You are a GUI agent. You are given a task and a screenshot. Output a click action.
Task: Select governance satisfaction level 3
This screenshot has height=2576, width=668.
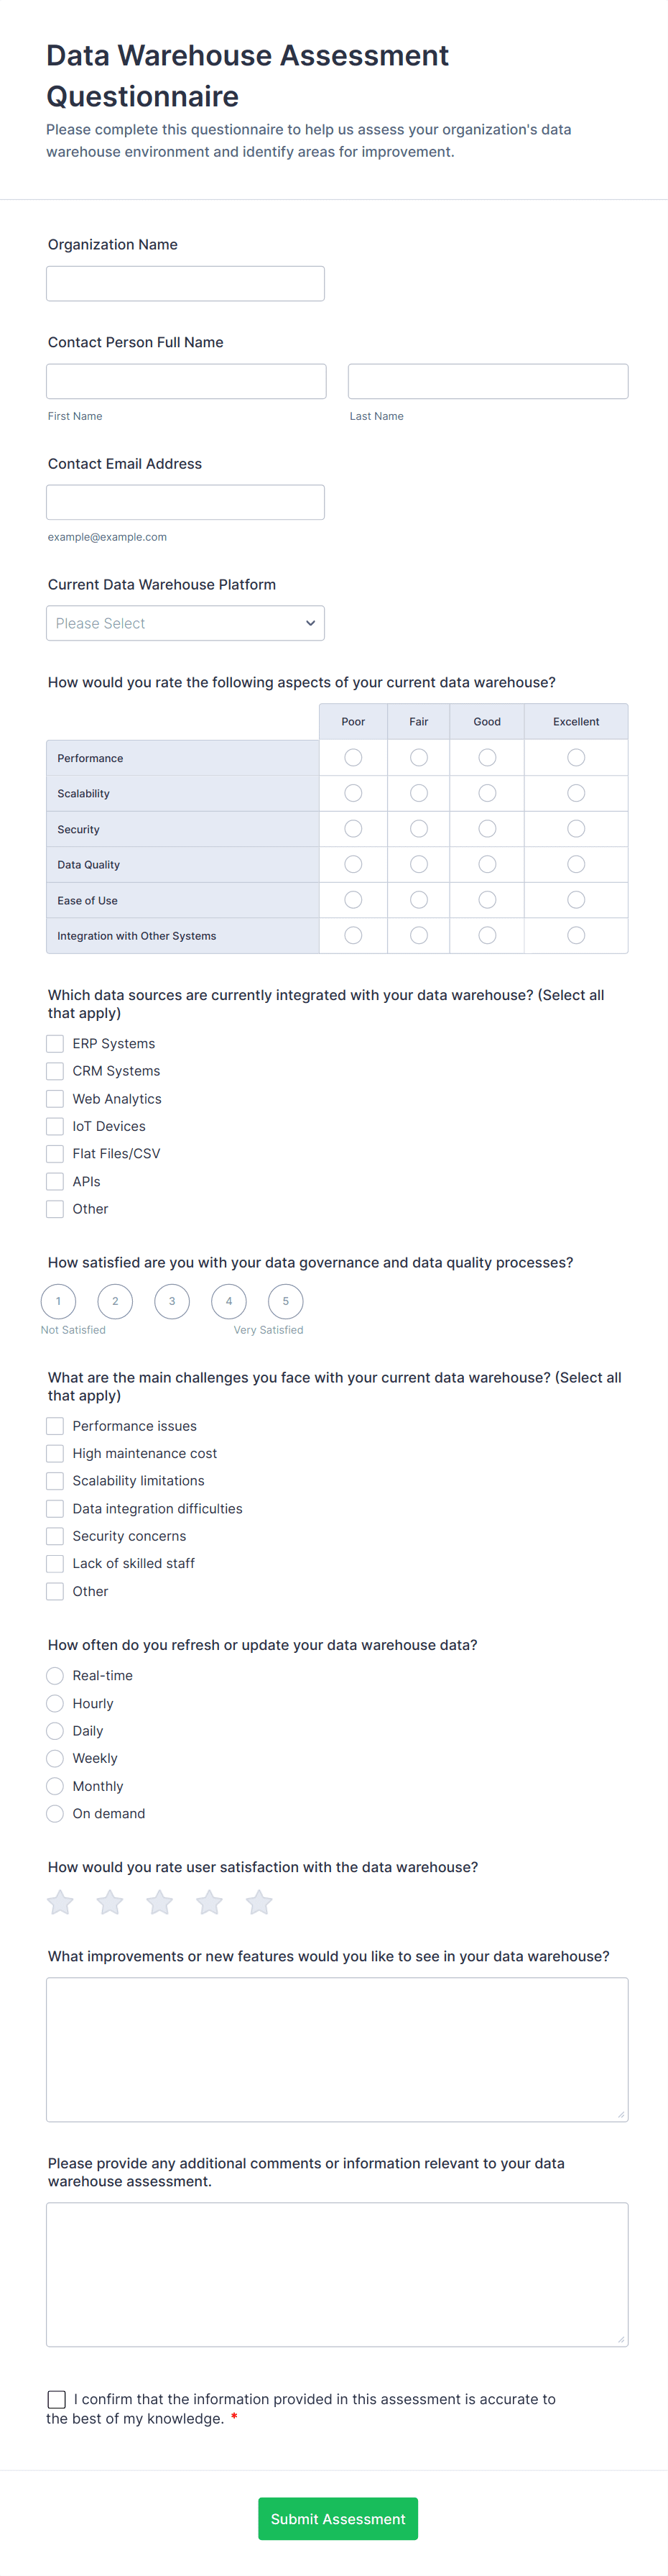tap(172, 1302)
